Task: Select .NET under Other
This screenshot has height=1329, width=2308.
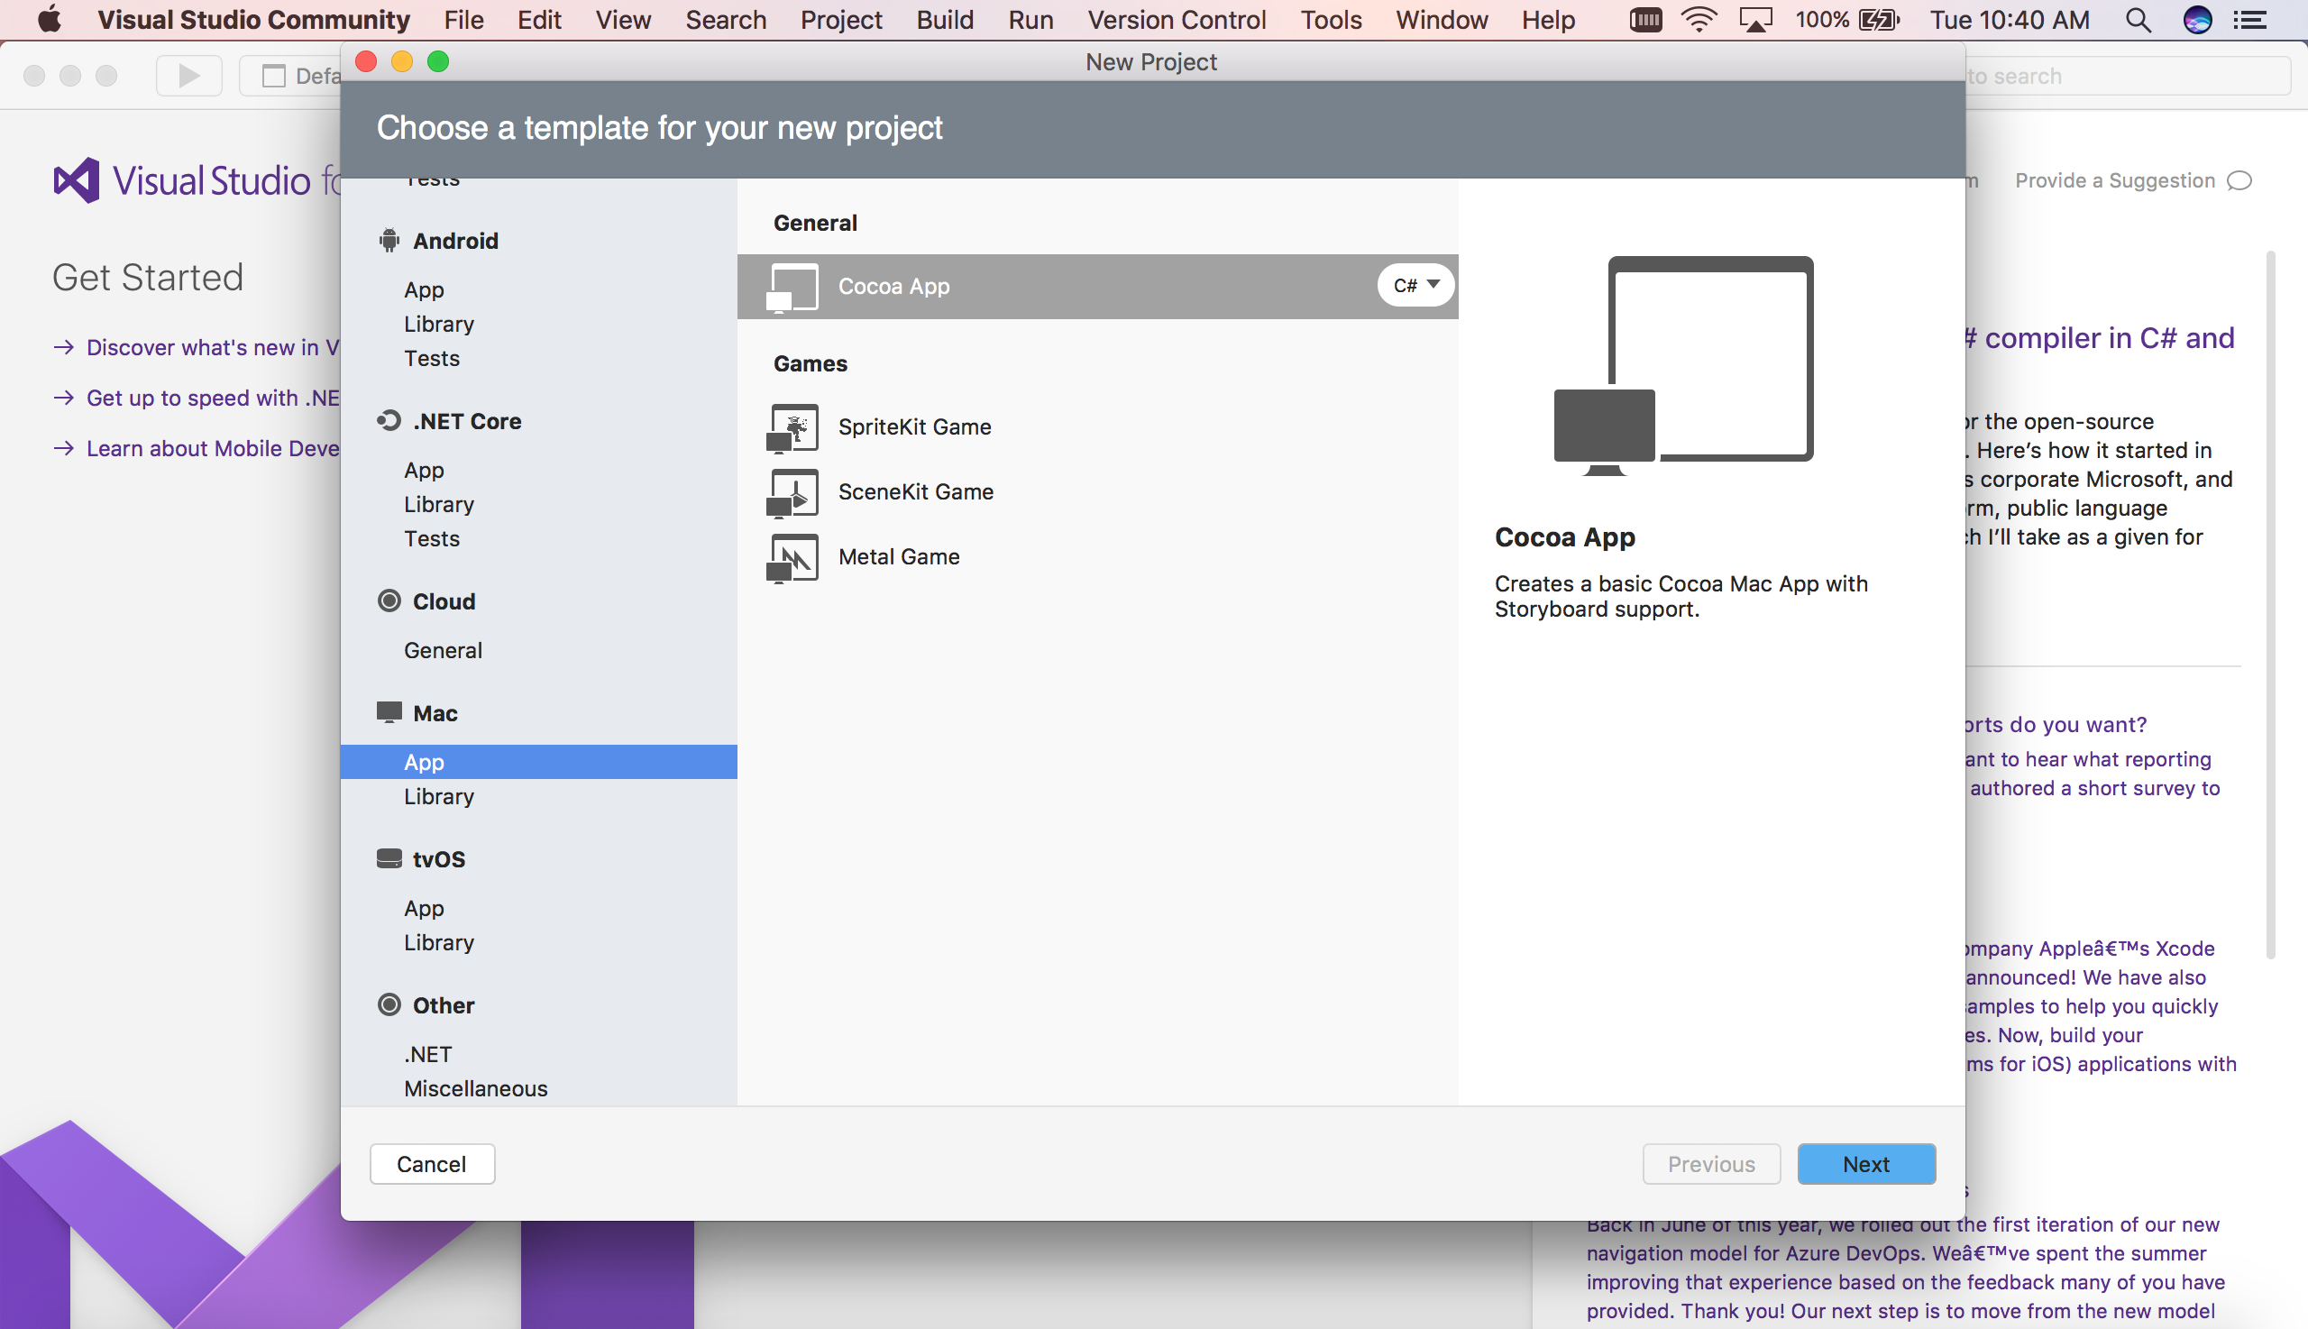Action: pos(428,1054)
